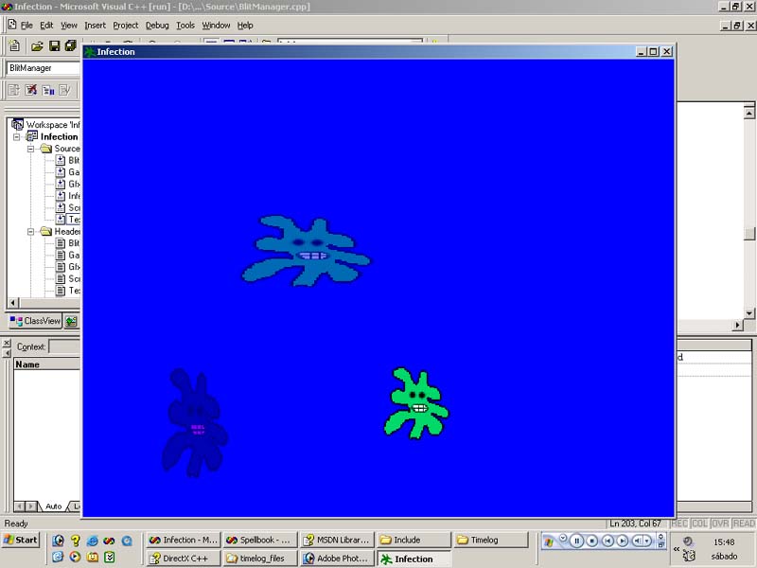The image size is (757, 568).
Task: Create a new text file from toolbar
Action: (x=14, y=45)
